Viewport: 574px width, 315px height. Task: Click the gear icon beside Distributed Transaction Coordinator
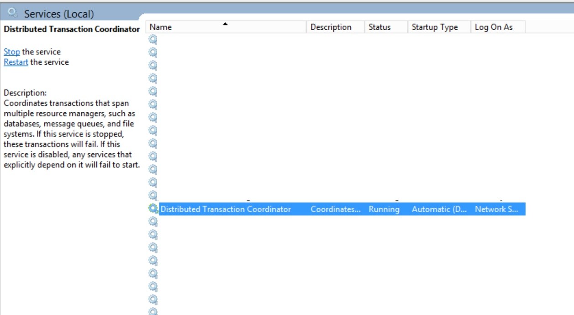point(153,209)
